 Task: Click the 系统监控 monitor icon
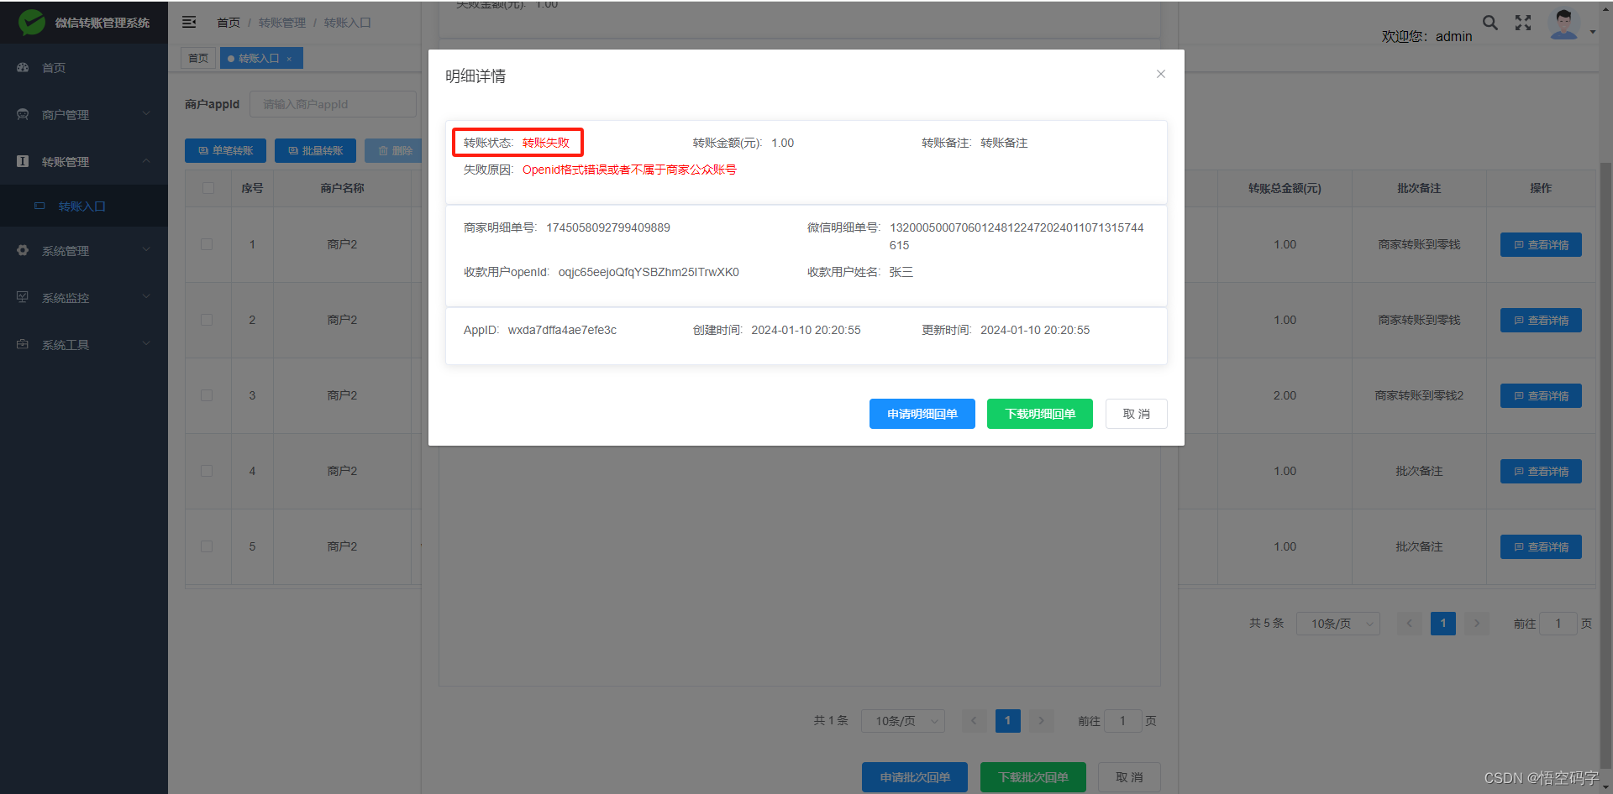(23, 297)
